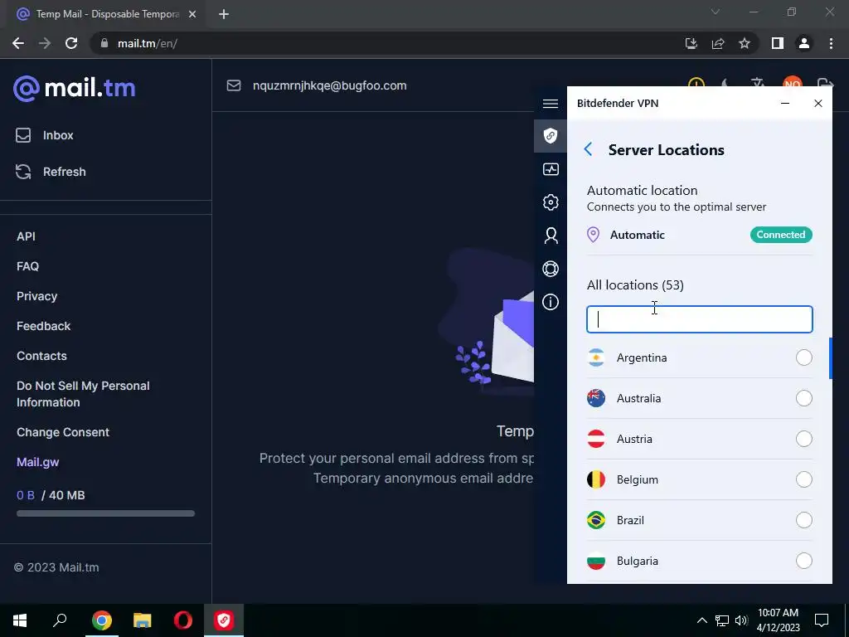Select Brazil server radio button
The width and height of the screenshot is (849, 637).
click(804, 520)
